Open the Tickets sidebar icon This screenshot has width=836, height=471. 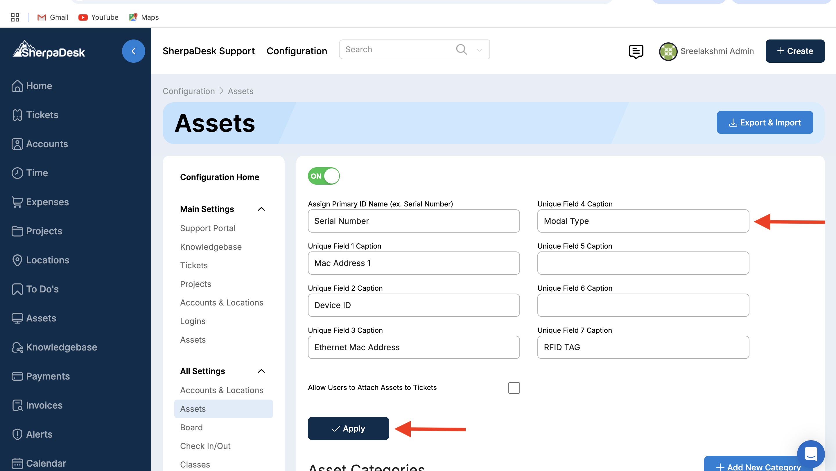point(17,115)
